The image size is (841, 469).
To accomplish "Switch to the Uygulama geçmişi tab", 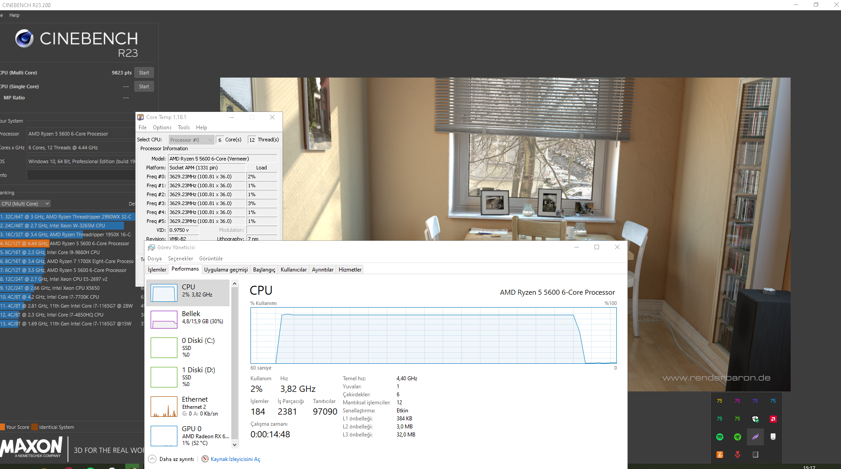I will [x=226, y=270].
